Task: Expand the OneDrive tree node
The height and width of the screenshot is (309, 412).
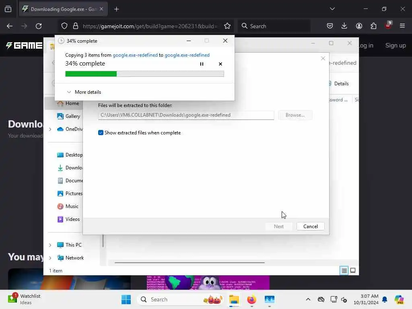Action: click(x=50, y=129)
